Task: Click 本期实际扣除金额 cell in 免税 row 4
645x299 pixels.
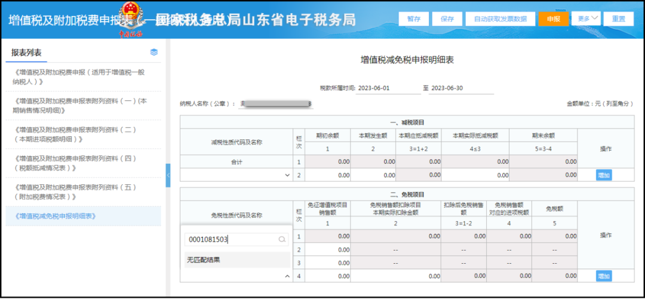Action: tap(395, 276)
